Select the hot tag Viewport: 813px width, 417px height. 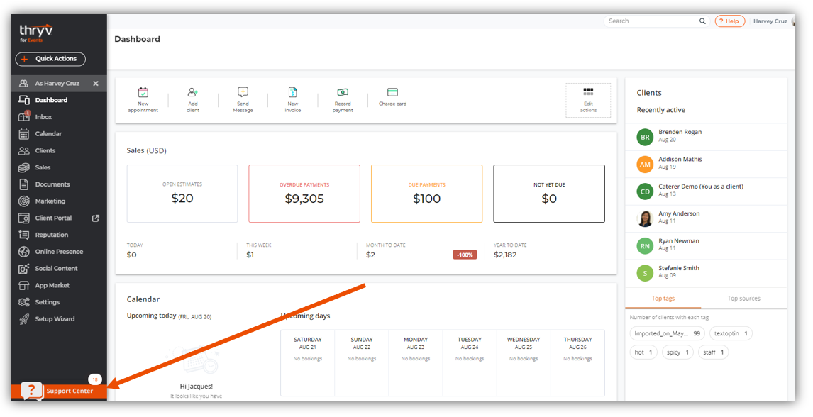pyautogui.click(x=643, y=352)
